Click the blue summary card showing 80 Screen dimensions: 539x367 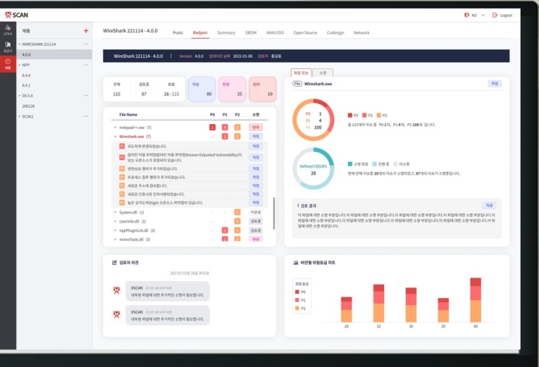click(x=202, y=89)
